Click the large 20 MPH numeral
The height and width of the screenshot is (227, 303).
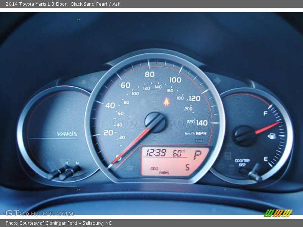[108, 133]
